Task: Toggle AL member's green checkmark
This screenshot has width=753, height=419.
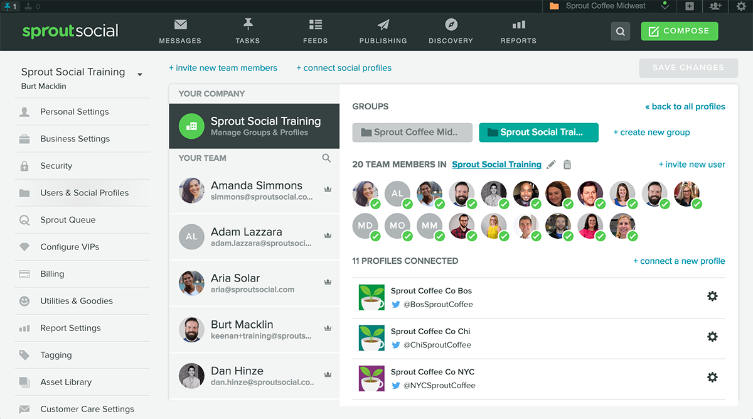Action: (407, 203)
